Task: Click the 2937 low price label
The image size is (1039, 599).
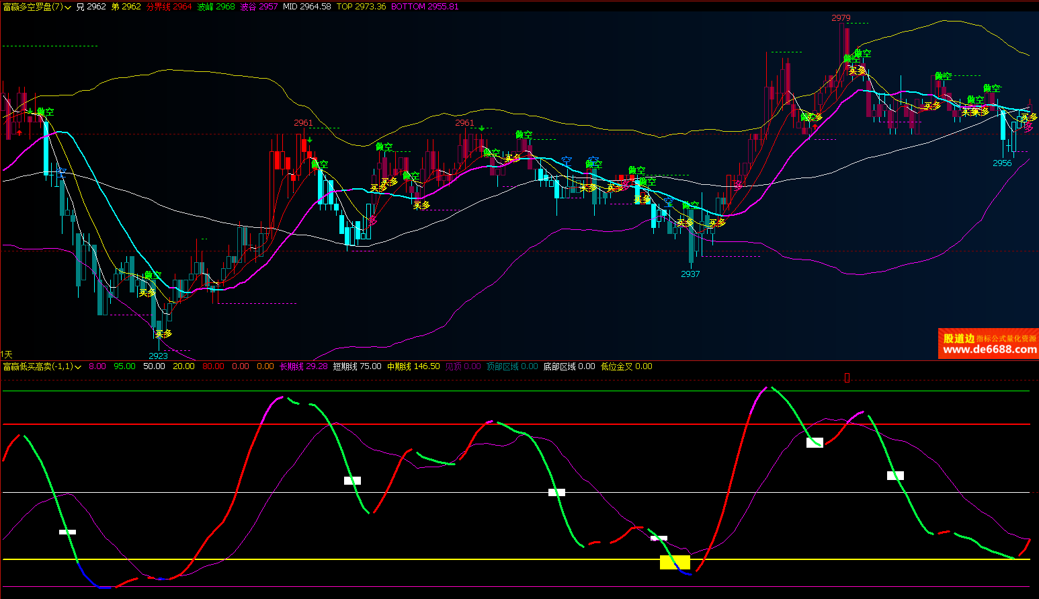Action: (x=690, y=274)
